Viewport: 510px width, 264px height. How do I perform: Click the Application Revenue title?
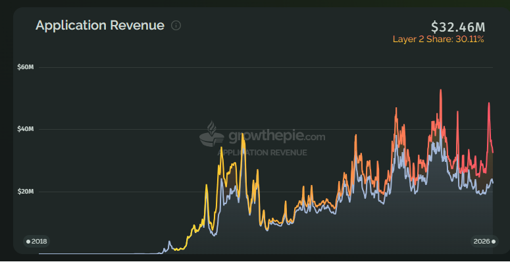[x=100, y=26]
